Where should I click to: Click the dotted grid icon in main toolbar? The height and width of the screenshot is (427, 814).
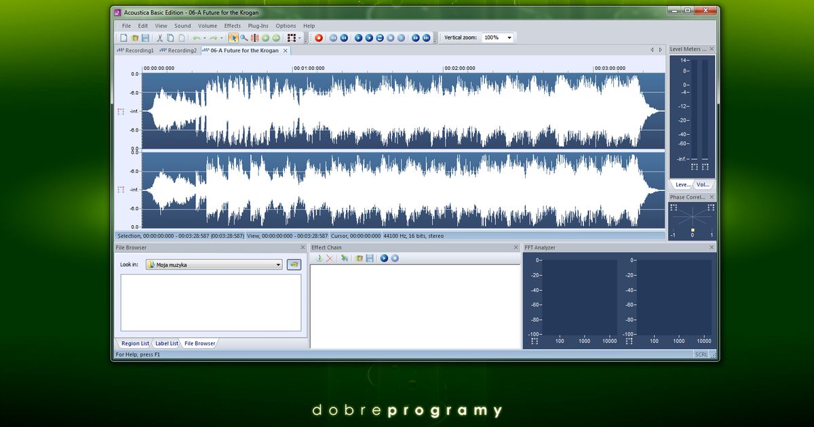pyautogui.click(x=291, y=38)
